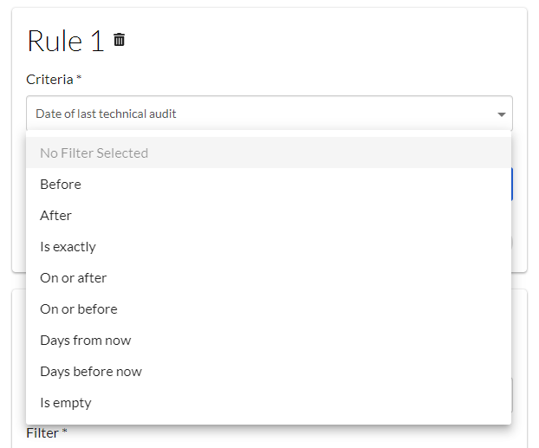The height and width of the screenshot is (448, 539).
Task: Select the 'Is empty' filter option
Action: [x=65, y=403]
